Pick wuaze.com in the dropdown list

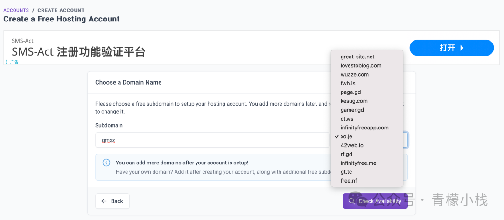354,74
